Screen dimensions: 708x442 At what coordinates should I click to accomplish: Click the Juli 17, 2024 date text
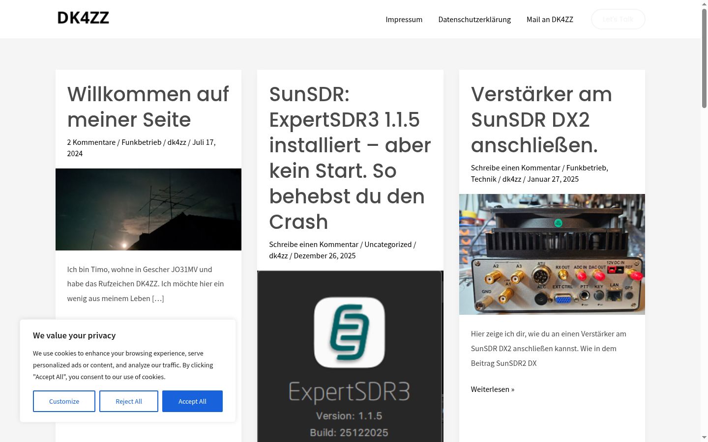142,148
